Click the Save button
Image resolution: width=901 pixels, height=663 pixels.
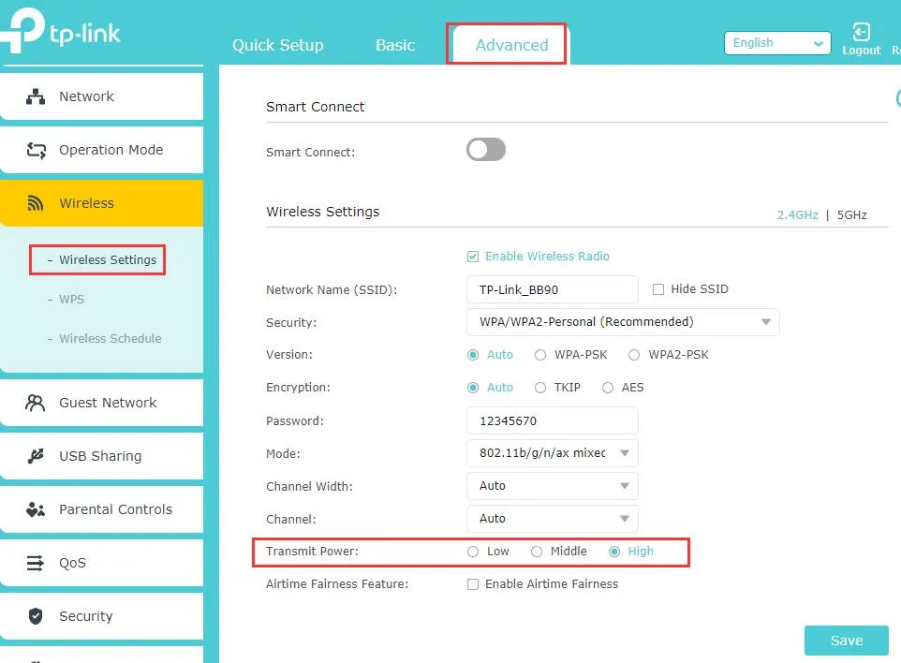(x=847, y=641)
